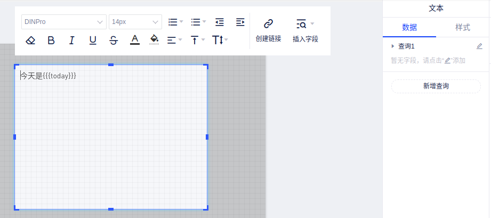Open the numbered list options
Viewport: 491px width, 218px height.
point(175,22)
